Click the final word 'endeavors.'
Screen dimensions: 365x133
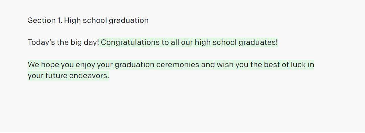(89, 75)
